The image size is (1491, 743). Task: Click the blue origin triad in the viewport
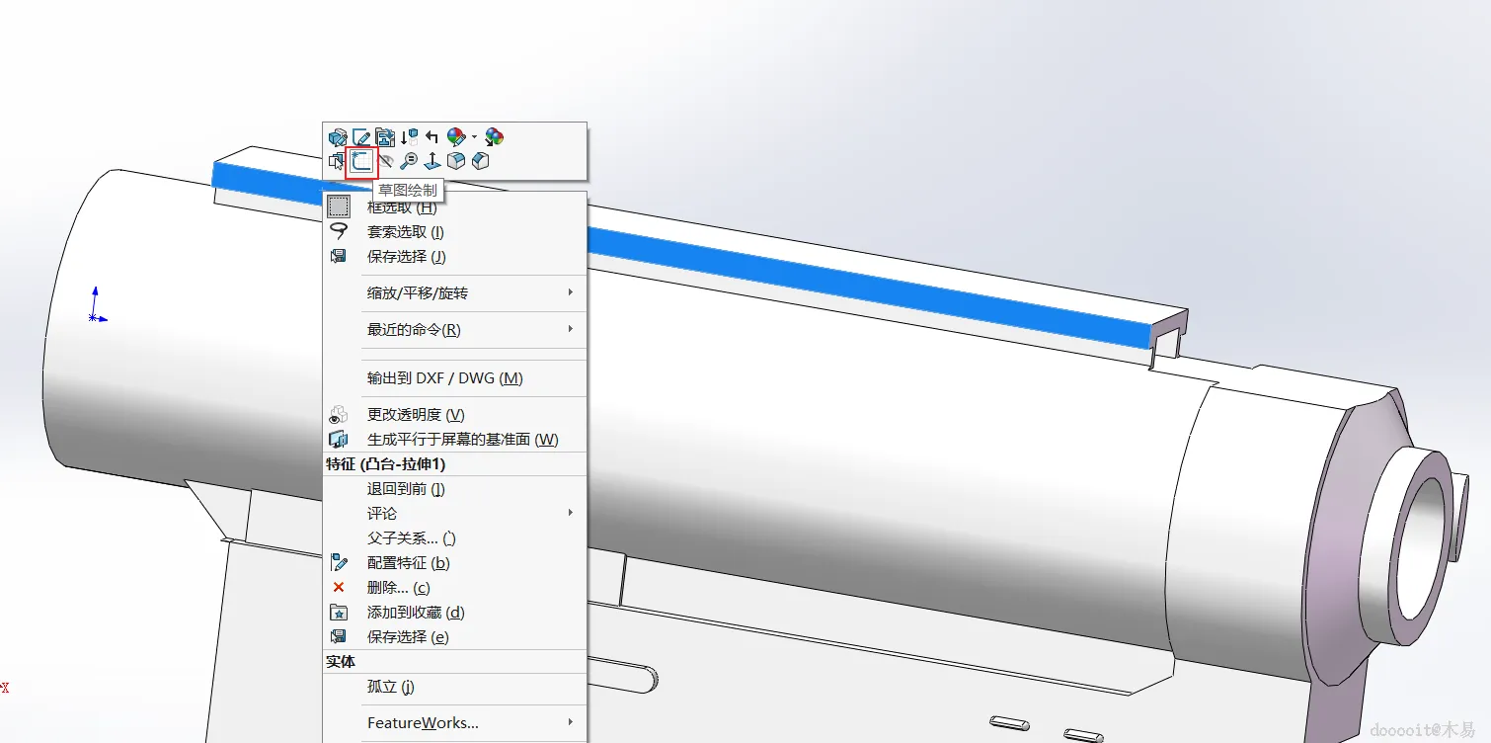(96, 305)
